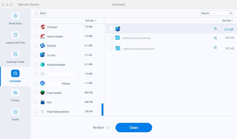Click the Library/Caches folder icon
This screenshot has width=237, height=139.
click(x=117, y=38)
